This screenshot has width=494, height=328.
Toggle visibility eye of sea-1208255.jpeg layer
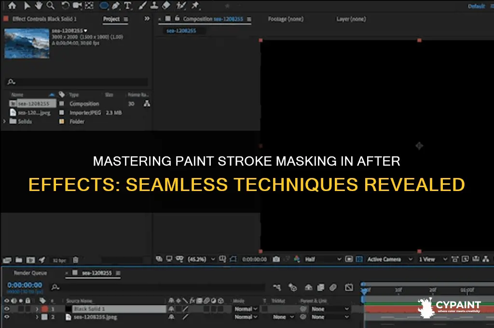click(7, 317)
